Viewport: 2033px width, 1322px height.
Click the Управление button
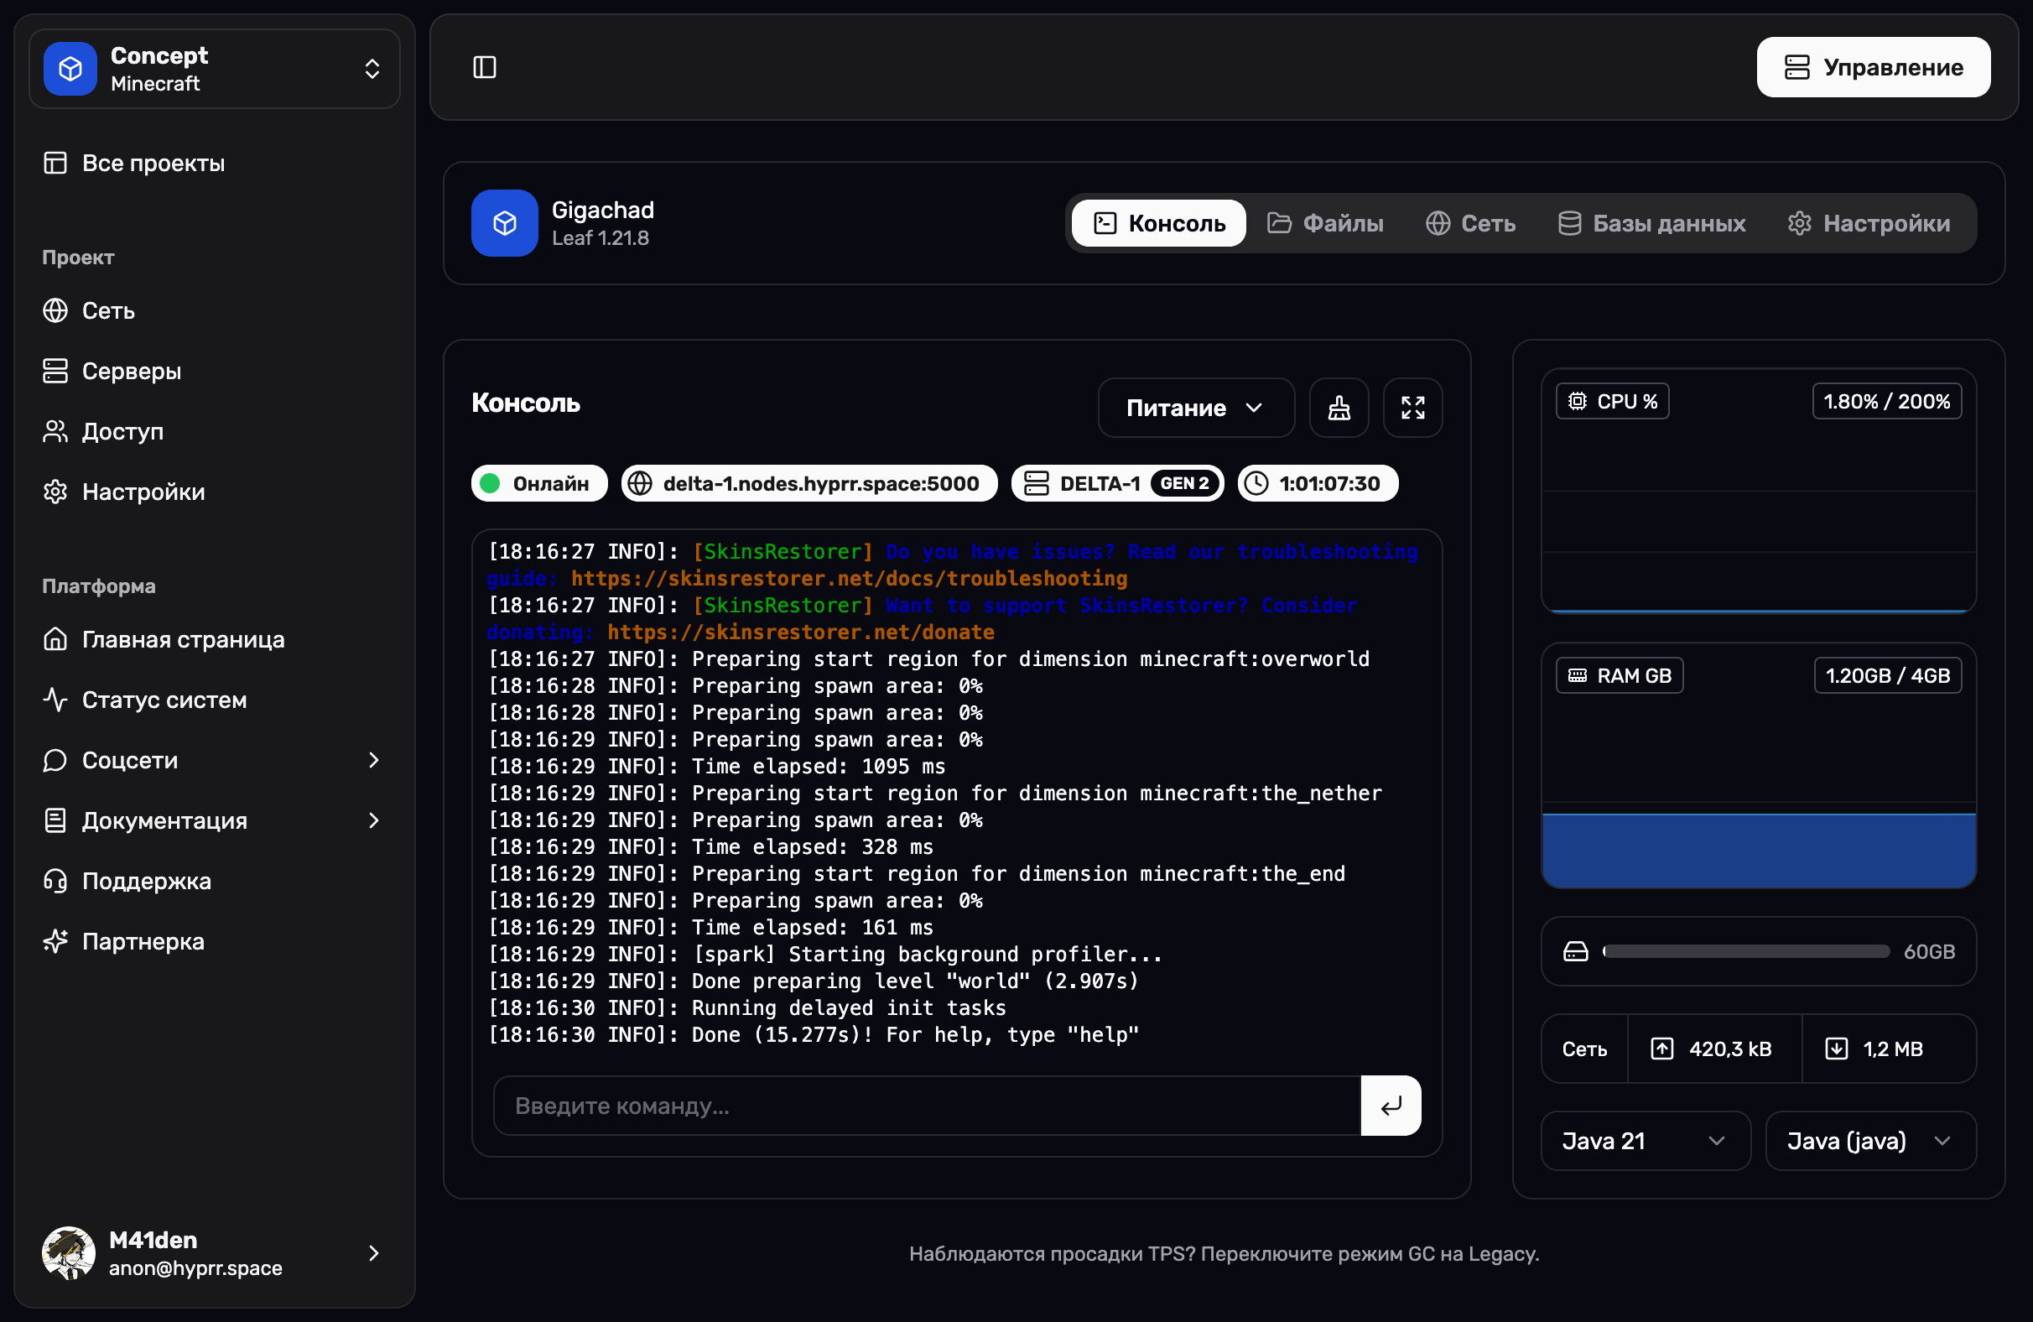click(1873, 66)
